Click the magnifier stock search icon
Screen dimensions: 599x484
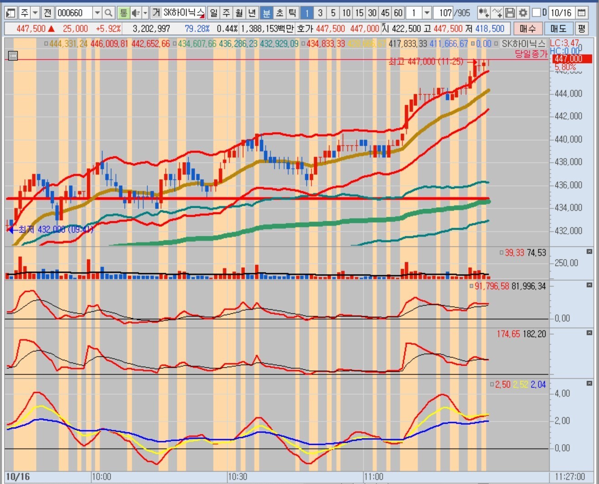(x=108, y=13)
